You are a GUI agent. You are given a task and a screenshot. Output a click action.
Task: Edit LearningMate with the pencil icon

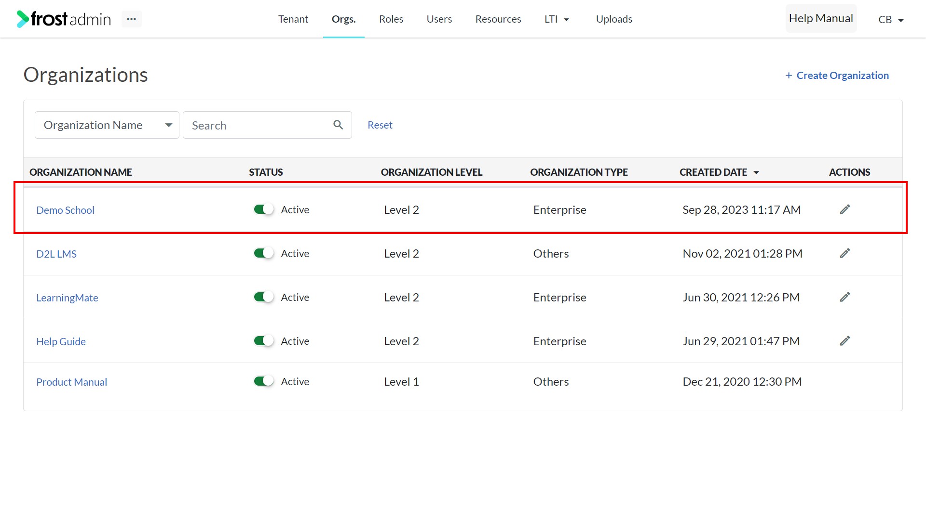844,297
